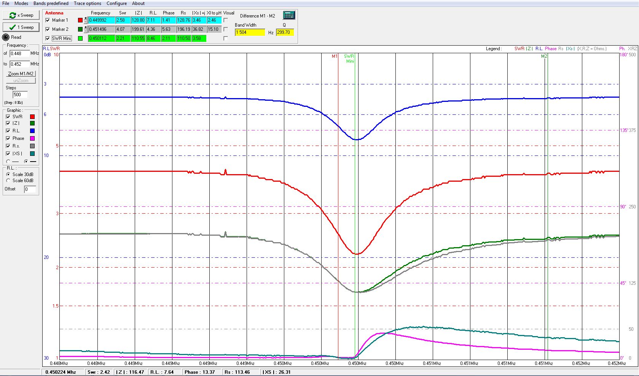Click the Marker 1 frequency plus/minus stepper
This screenshot has height=376, width=639.
click(x=86, y=20)
